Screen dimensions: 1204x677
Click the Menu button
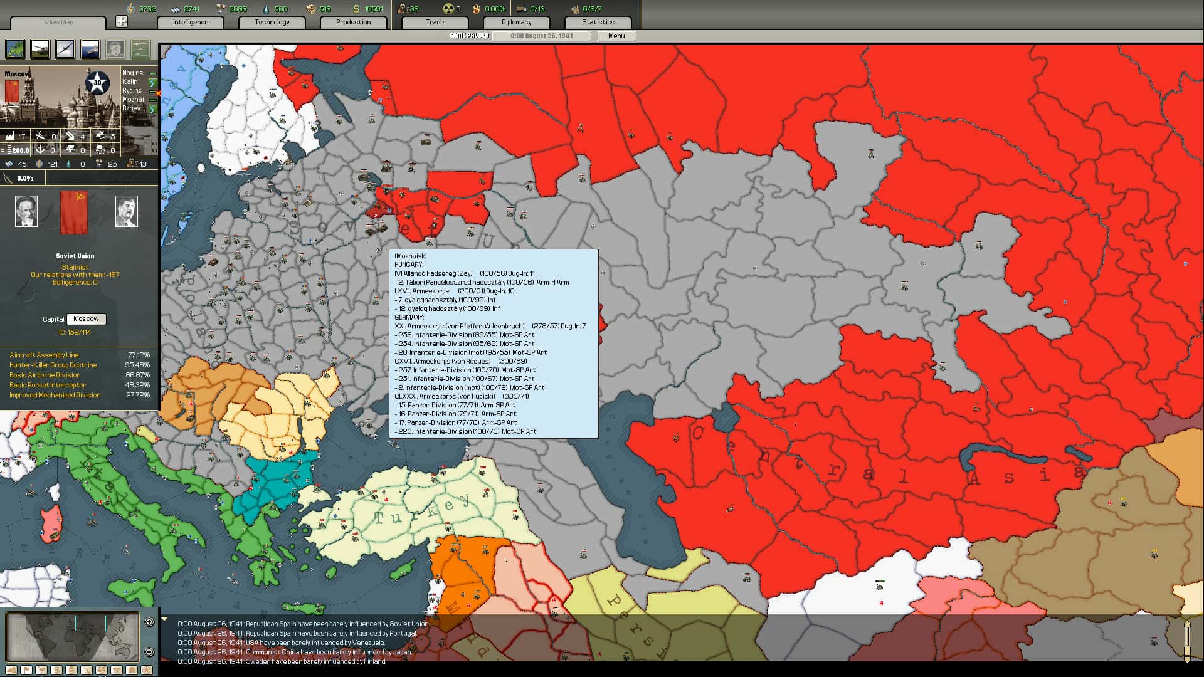point(616,36)
